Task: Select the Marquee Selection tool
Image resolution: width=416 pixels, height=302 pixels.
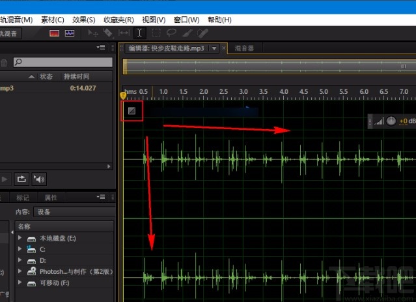Action: pos(156,33)
